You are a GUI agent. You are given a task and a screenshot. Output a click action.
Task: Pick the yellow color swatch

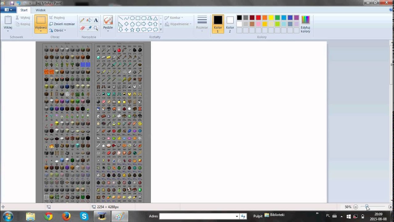click(x=271, y=18)
